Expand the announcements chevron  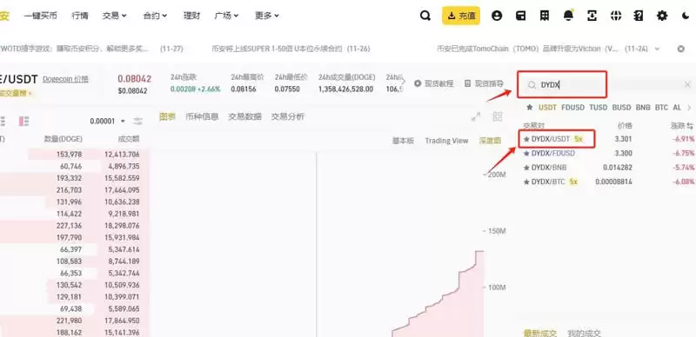pyautogui.click(x=658, y=49)
